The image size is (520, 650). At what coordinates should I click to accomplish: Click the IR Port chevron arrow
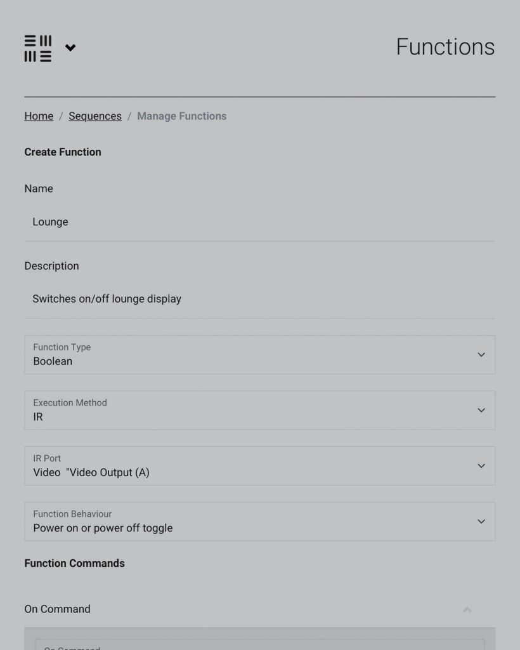(x=481, y=466)
